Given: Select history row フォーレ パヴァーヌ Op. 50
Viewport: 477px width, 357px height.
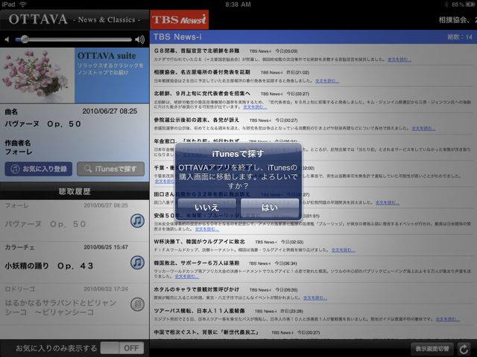Looking at the screenshot, I should click(75, 221).
